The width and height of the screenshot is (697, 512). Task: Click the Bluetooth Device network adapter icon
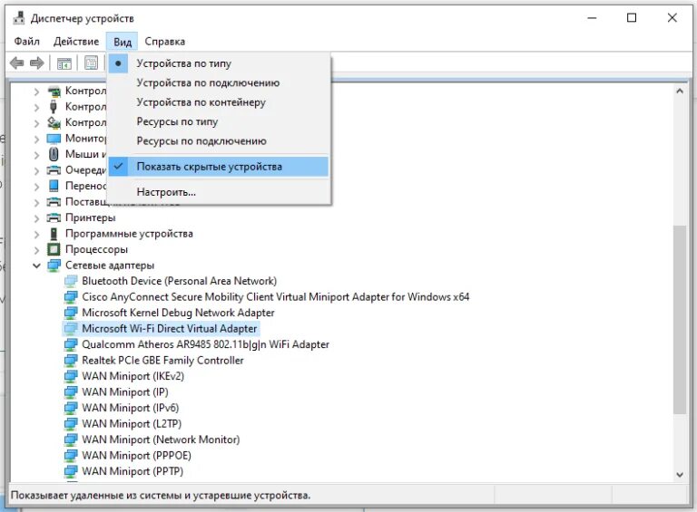(71, 281)
